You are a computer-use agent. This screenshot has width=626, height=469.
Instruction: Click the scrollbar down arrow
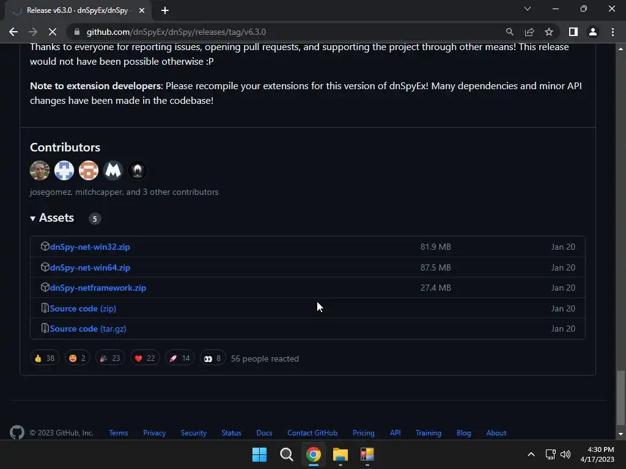click(620, 434)
